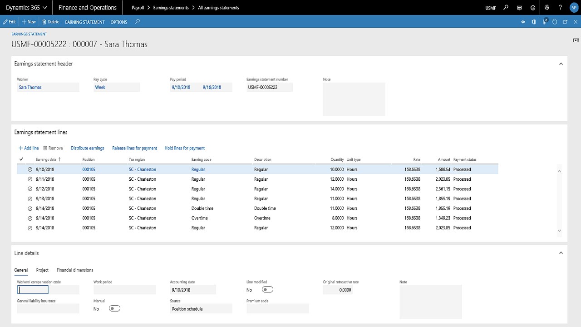This screenshot has width=581, height=327.
Task: Toggle the Line modified switch
Action: pyautogui.click(x=267, y=289)
